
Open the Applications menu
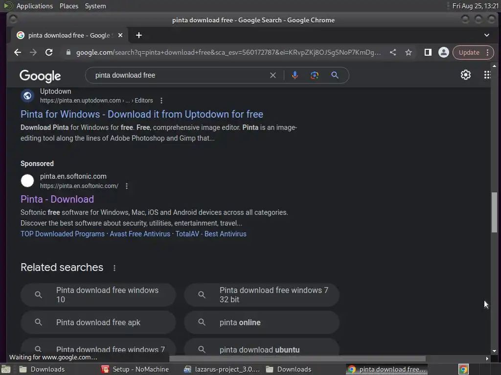pyautogui.click(x=35, y=6)
